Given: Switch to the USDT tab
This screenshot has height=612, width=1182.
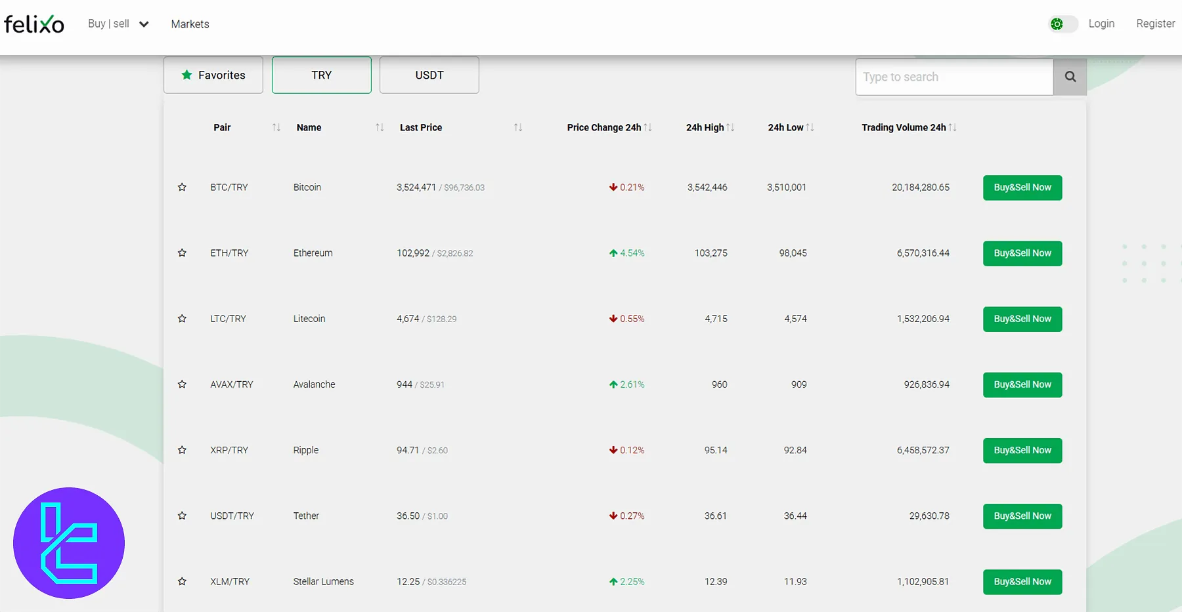Looking at the screenshot, I should coord(429,75).
